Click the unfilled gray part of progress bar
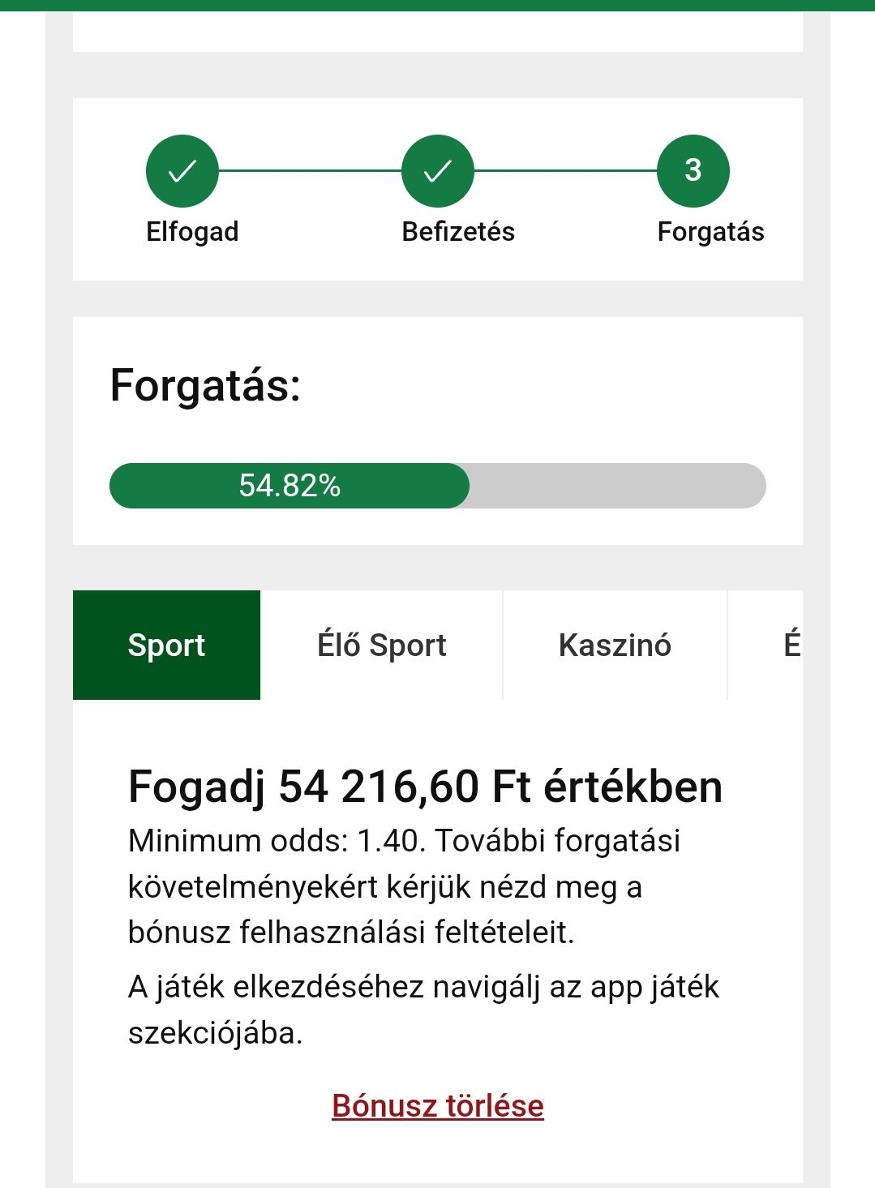 [x=616, y=486]
